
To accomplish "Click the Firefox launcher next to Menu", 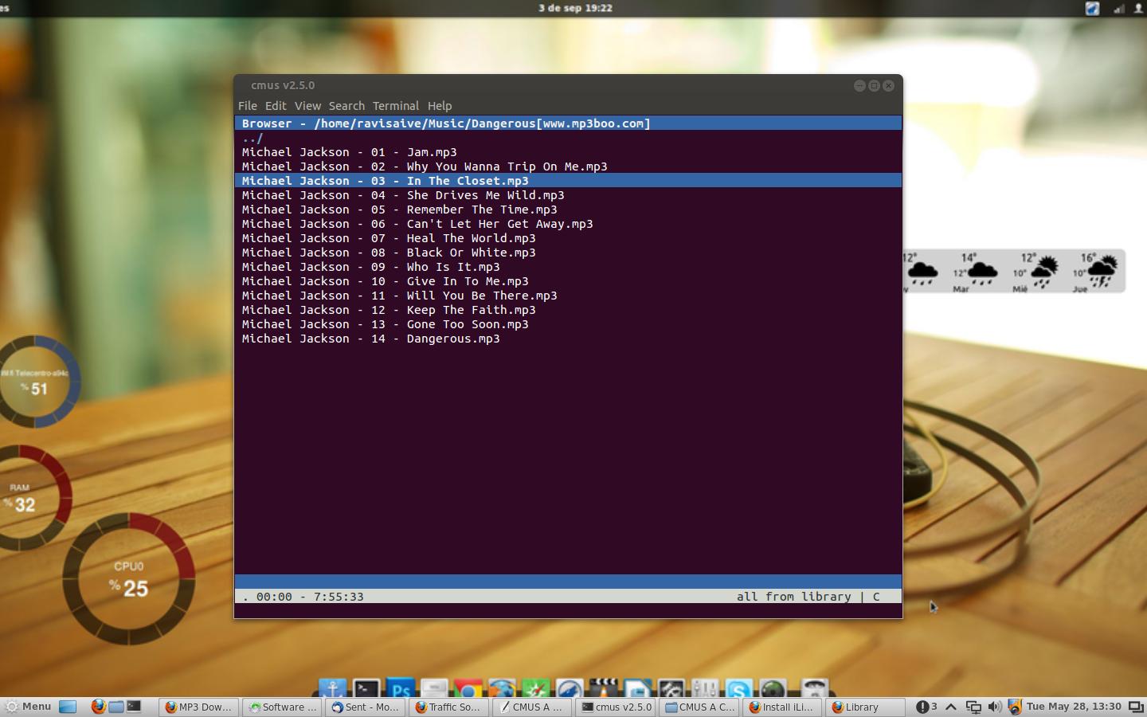I will point(98,707).
